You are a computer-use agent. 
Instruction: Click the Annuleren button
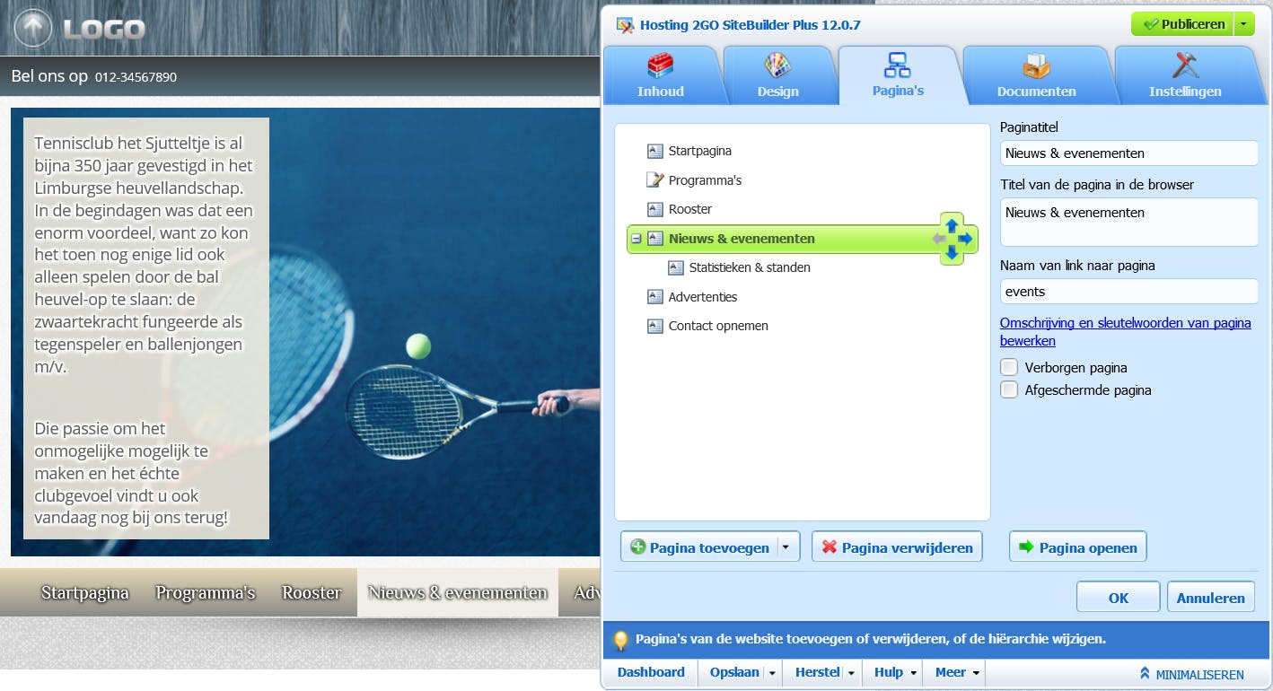(x=1211, y=598)
